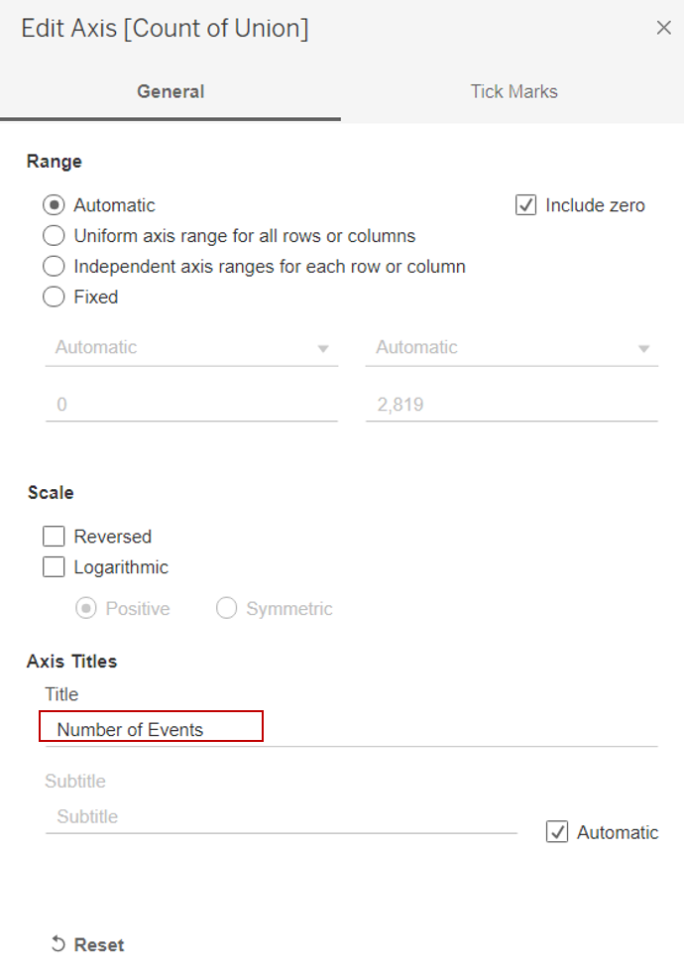
Task: Select the Symmetric logarithmic option
Action: [x=227, y=608]
